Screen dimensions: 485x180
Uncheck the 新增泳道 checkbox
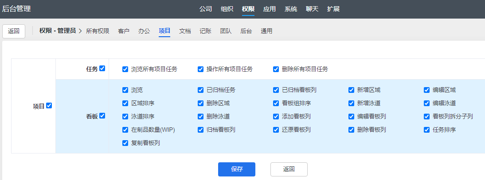click(x=351, y=103)
